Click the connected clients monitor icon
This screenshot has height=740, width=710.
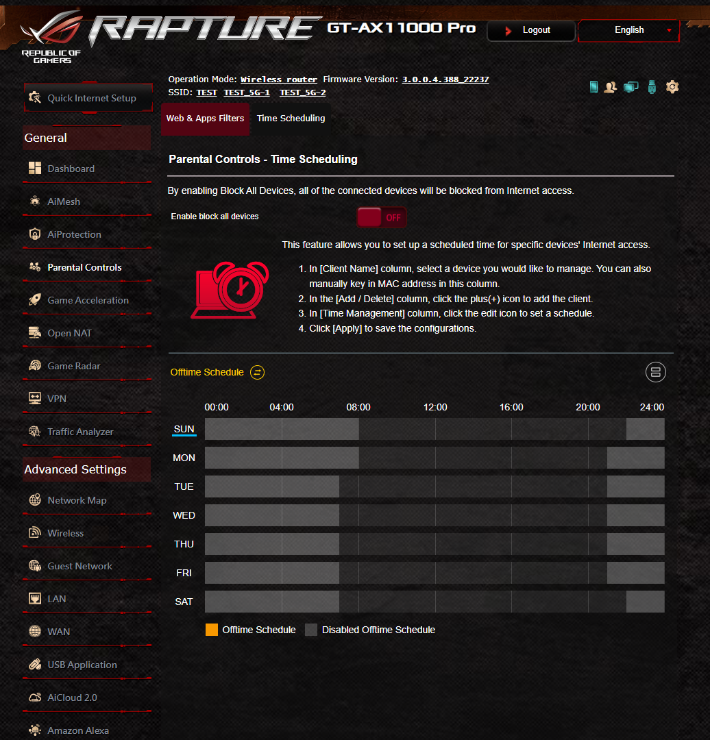[x=631, y=87]
